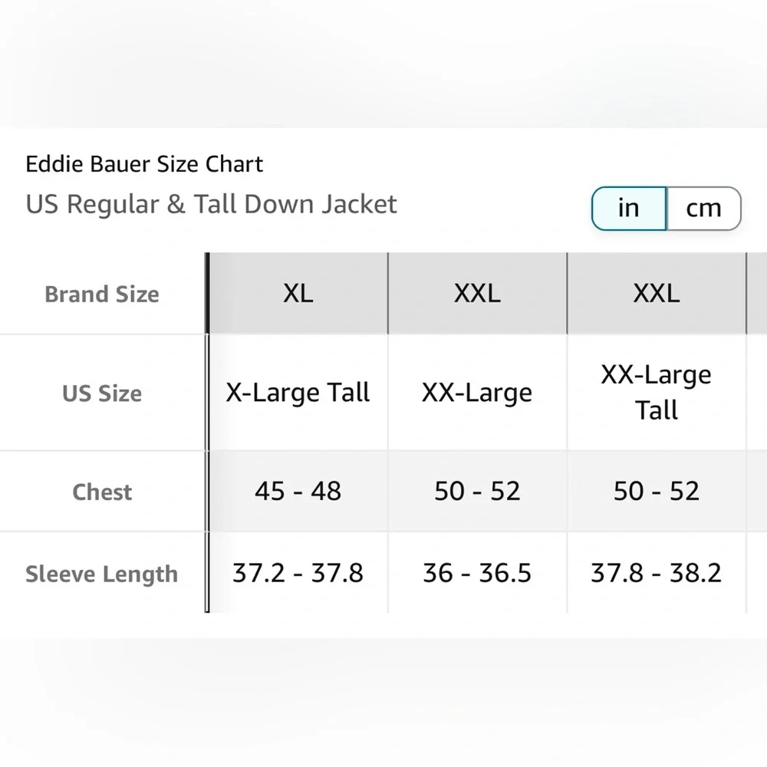Select the US Regular & Tall Down Jacket heading
The image size is (767, 767).
tap(212, 204)
